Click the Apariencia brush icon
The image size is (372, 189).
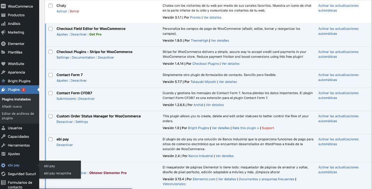pyautogui.click(x=4, y=73)
